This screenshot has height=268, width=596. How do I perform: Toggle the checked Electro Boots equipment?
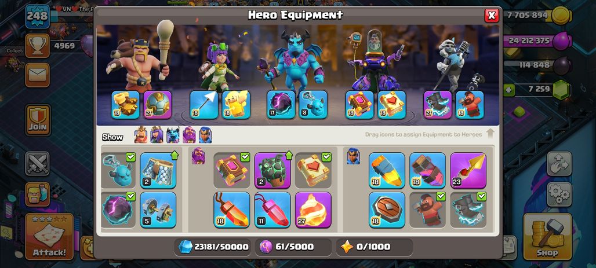[x=468, y=210]
